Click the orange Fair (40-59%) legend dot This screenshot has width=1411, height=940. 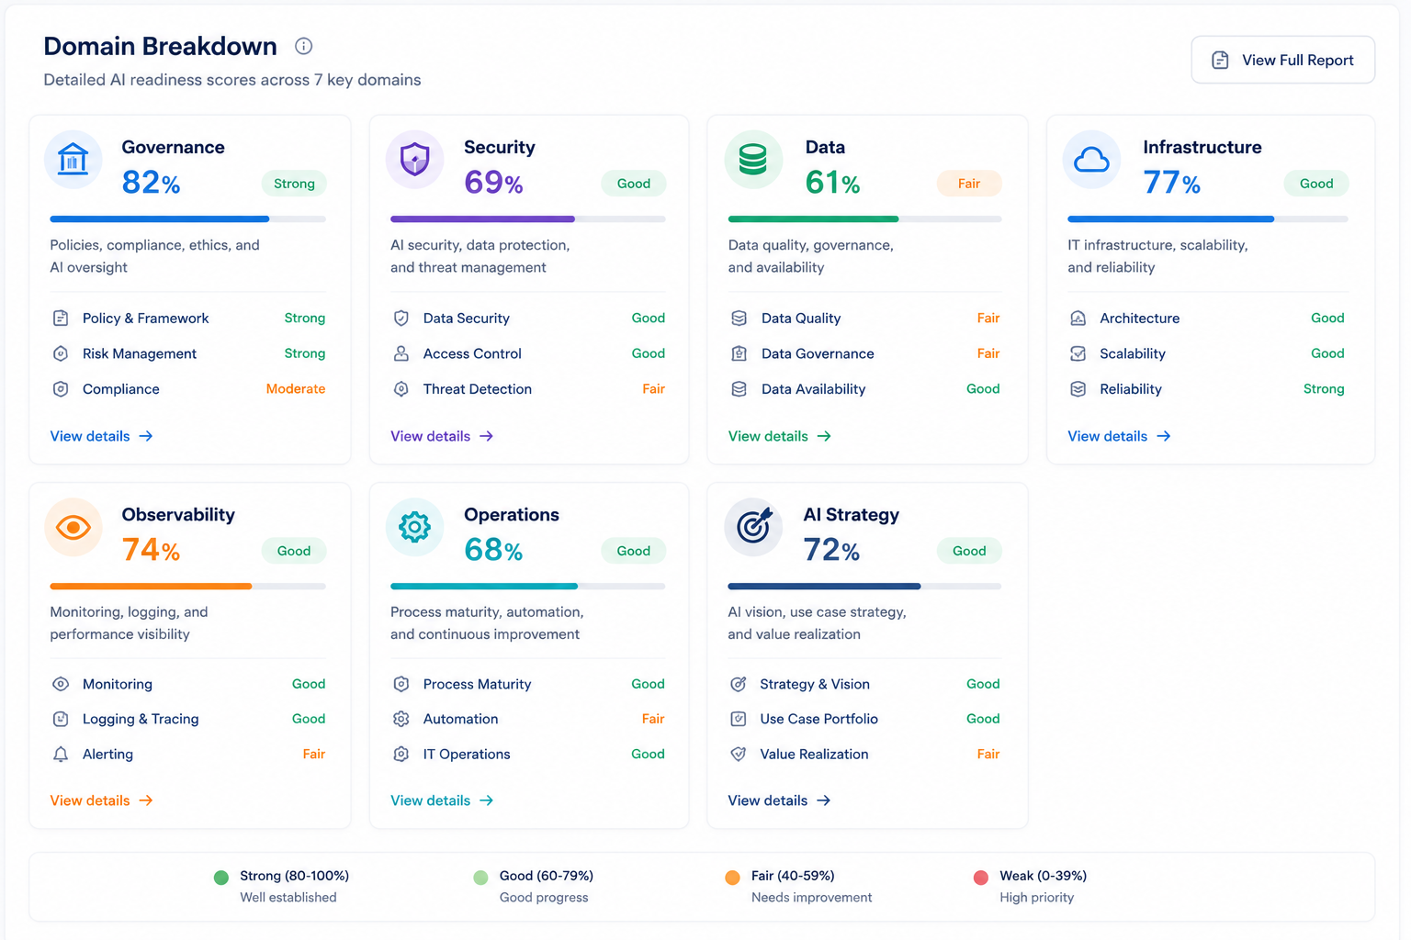(732, 878)
